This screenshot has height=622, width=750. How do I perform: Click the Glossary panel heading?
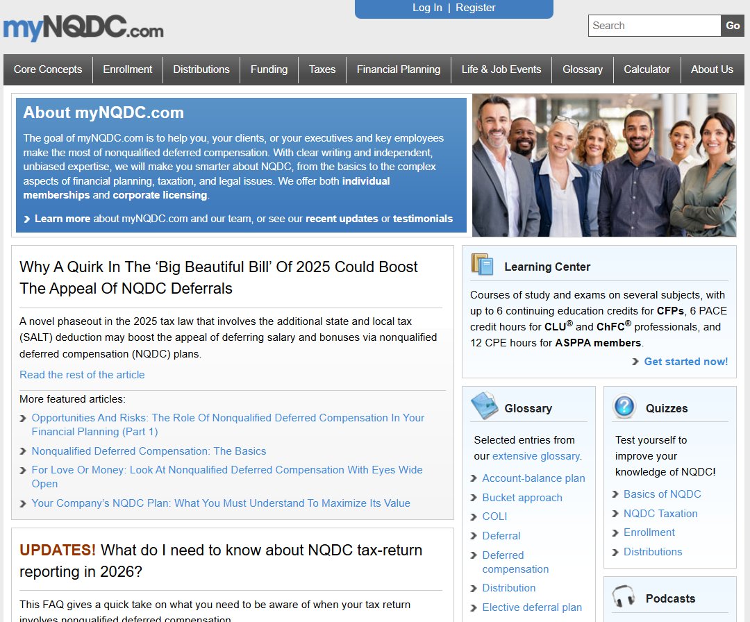pyautogui.click(x=528, y=408)
